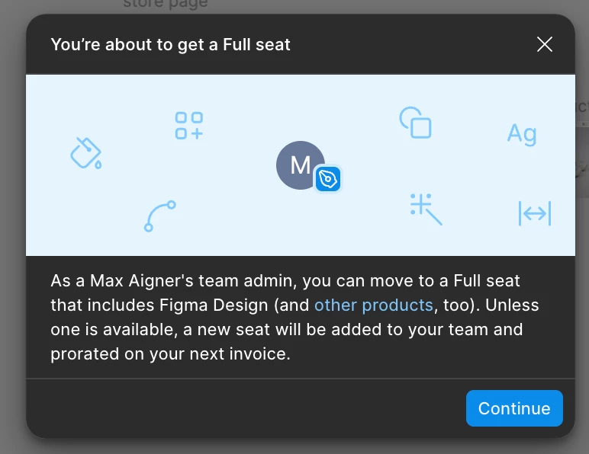Click the blue pen tool badge

(x=328, y=179)
